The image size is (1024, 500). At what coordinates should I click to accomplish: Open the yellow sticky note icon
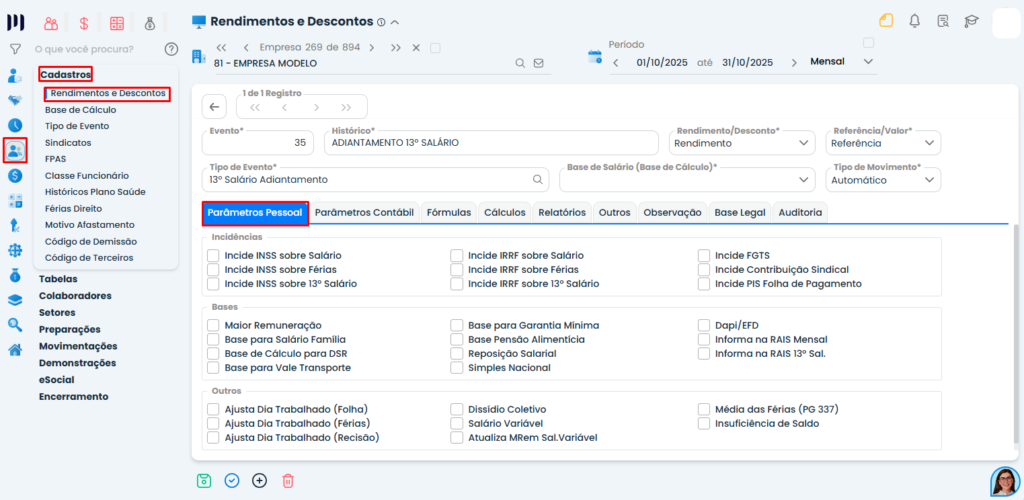pyautogui.click(x=886, y=21)
